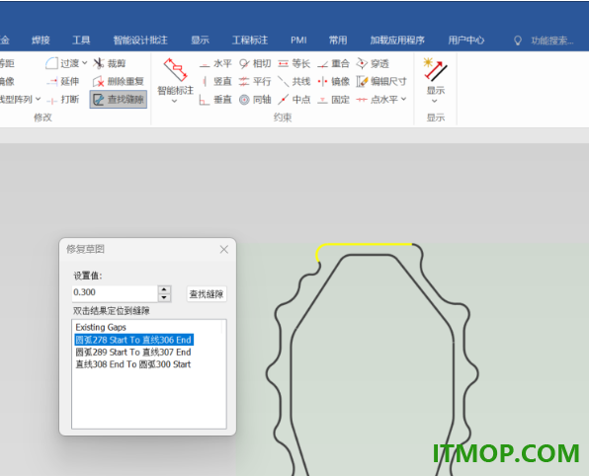Expand the 点水平 dropdown arrow
Screen dimensions: 589x476
[x=404, y=99]
